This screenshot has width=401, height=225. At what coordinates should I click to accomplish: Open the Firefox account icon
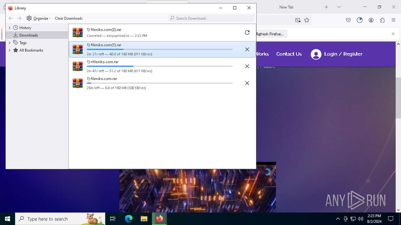pyautogui.click(x=371, y=20)
